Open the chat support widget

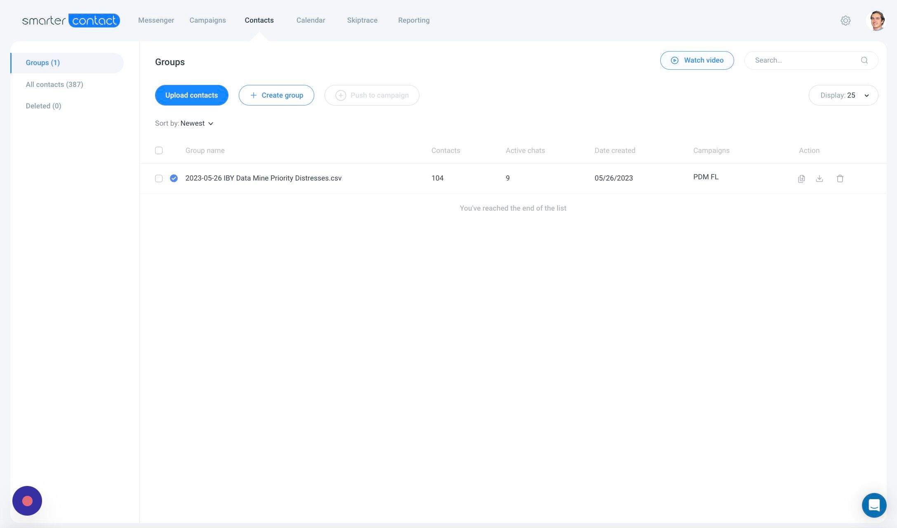point(874,505)
